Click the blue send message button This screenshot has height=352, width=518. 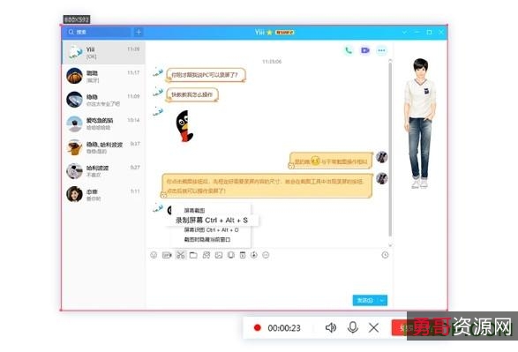point(365,300)
